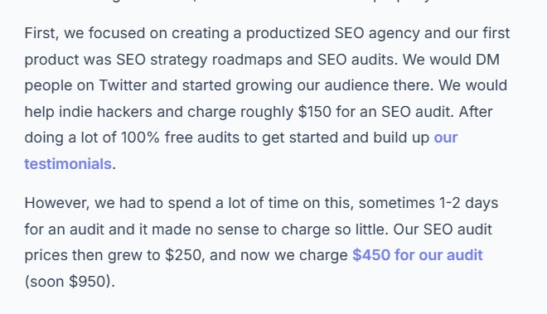The height and width of the screenshot is (314, 547).
Task: Click the word "prices" in second paragraph
Action: tap(46, 256)
